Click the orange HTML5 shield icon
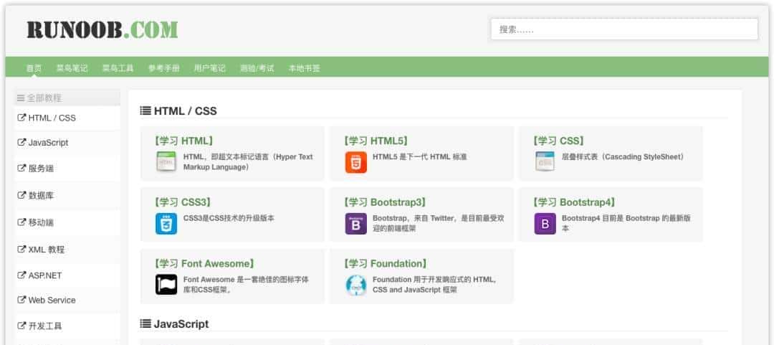774x345 pixels. pos(355,162)
